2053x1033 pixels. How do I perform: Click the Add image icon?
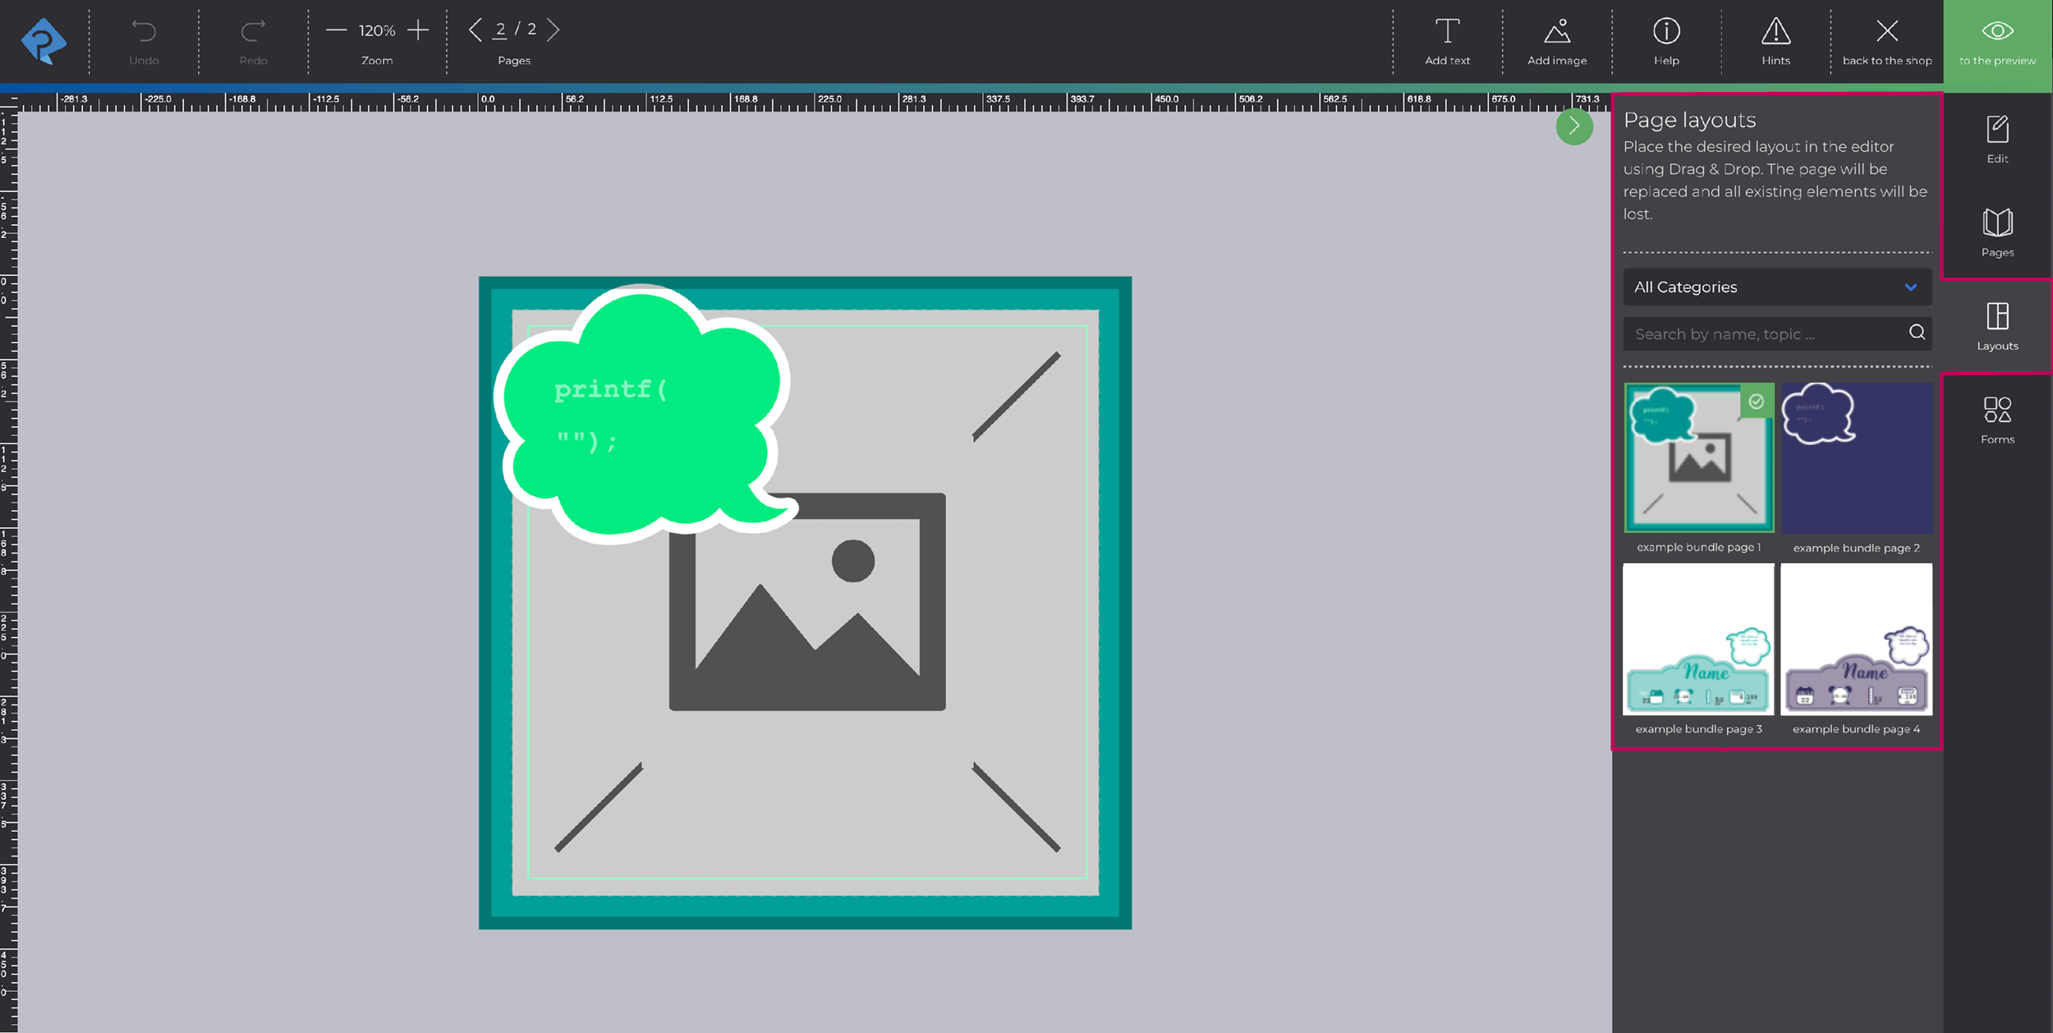coord(1556,33)
